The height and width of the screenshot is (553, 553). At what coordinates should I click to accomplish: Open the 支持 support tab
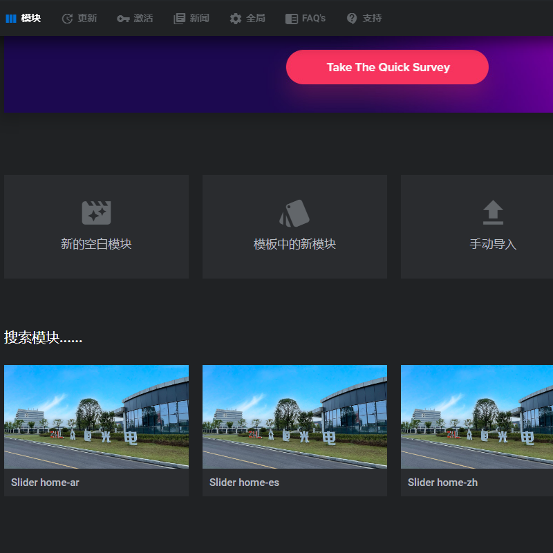click(x=372, y=18)
